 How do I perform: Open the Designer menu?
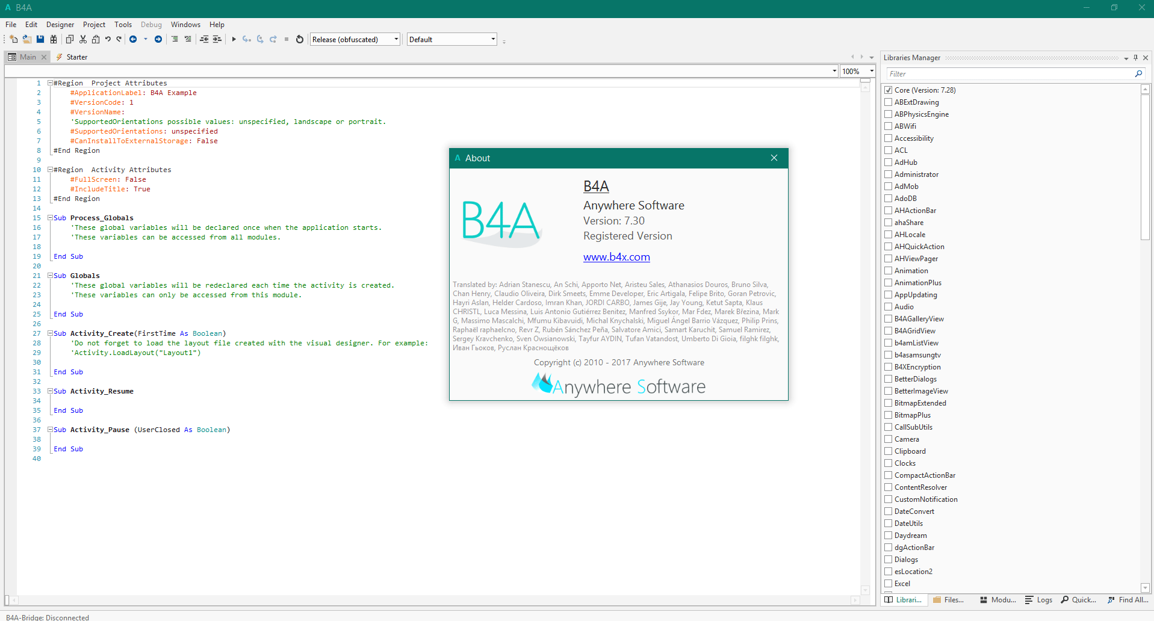tap(60, 25)
